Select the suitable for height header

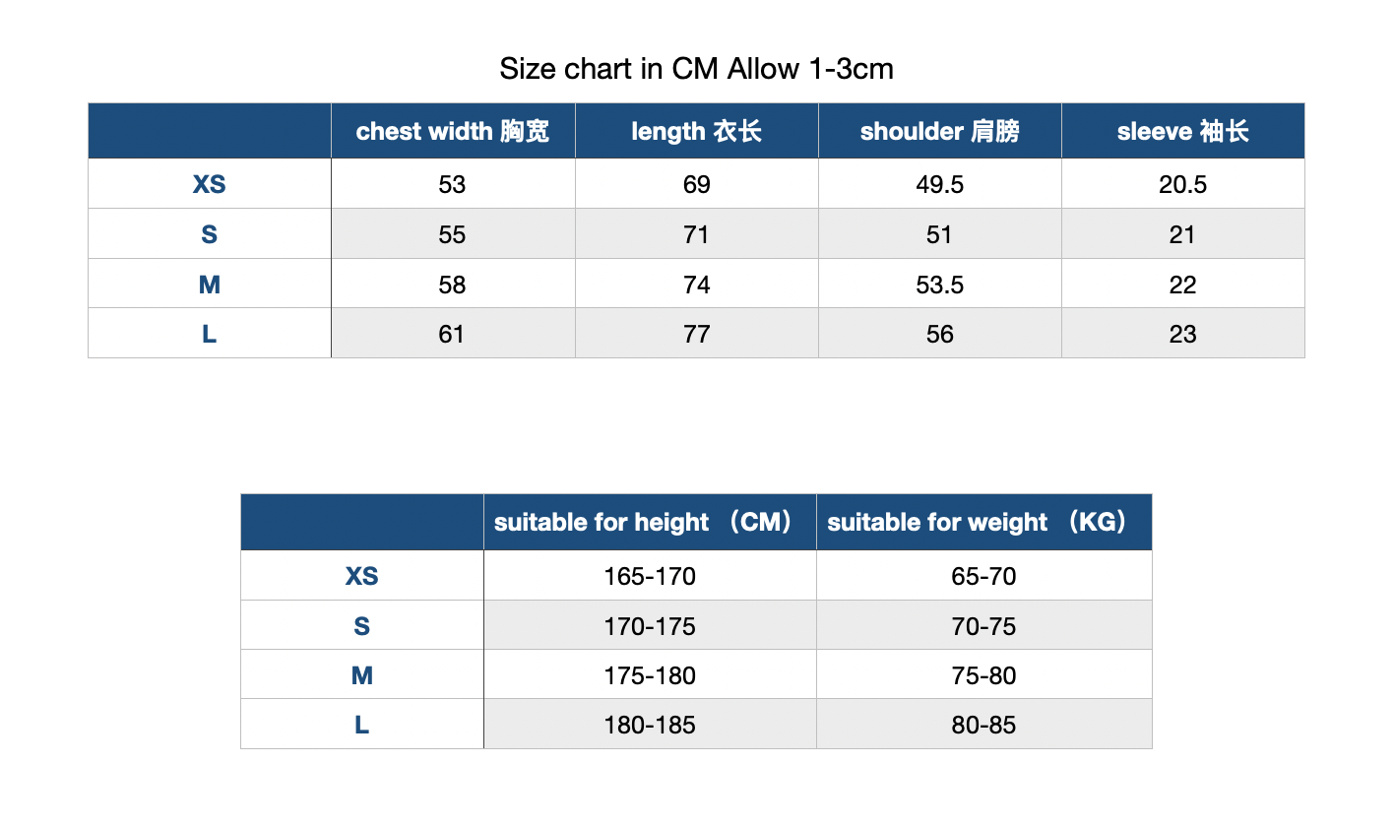click(650, 522)
